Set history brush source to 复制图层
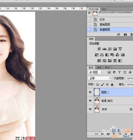Image resolution: width=133 pixels, height=140 pixels. 90,24
